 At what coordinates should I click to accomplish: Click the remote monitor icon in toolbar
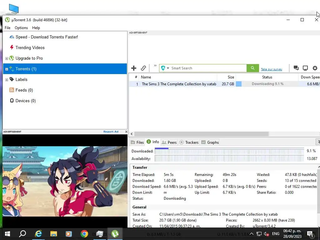tap(305, 68)
